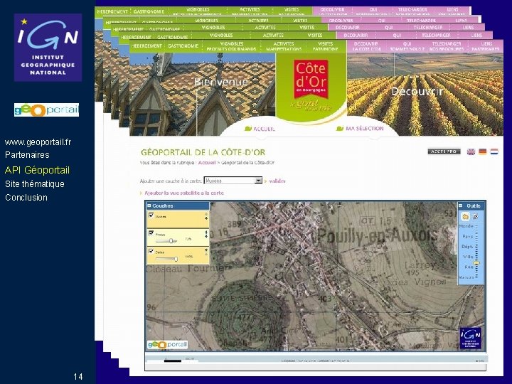Move the 100% opacity layer up
The height and width of the screenshot is (384, 512).
206,250
